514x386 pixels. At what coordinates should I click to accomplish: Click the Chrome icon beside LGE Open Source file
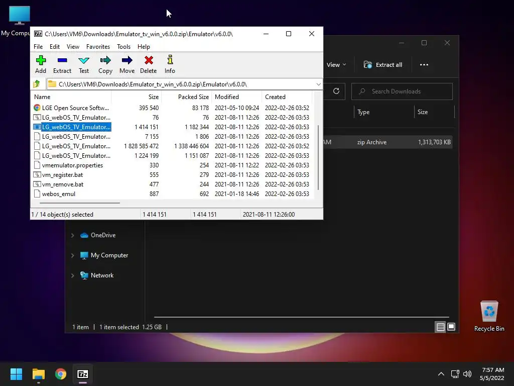[x=37, y=108]
